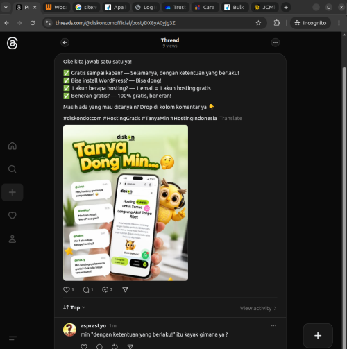Navigate back in browser
Viewport: 347px width, 349px height.
pyautogui.click(x=7, y=23)
